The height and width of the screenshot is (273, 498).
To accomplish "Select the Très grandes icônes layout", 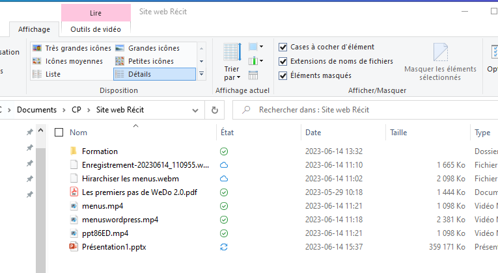I will (x=72, y=48).
